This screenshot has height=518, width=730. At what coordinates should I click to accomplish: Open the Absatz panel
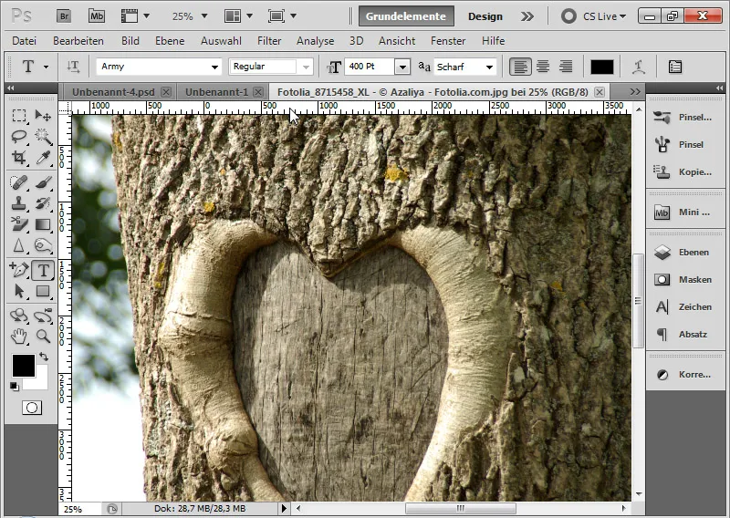coord(685,334)
